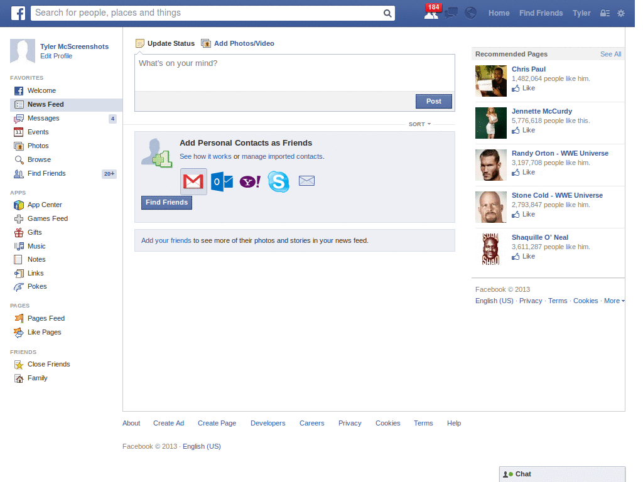Click the Post button

(433, 101)
